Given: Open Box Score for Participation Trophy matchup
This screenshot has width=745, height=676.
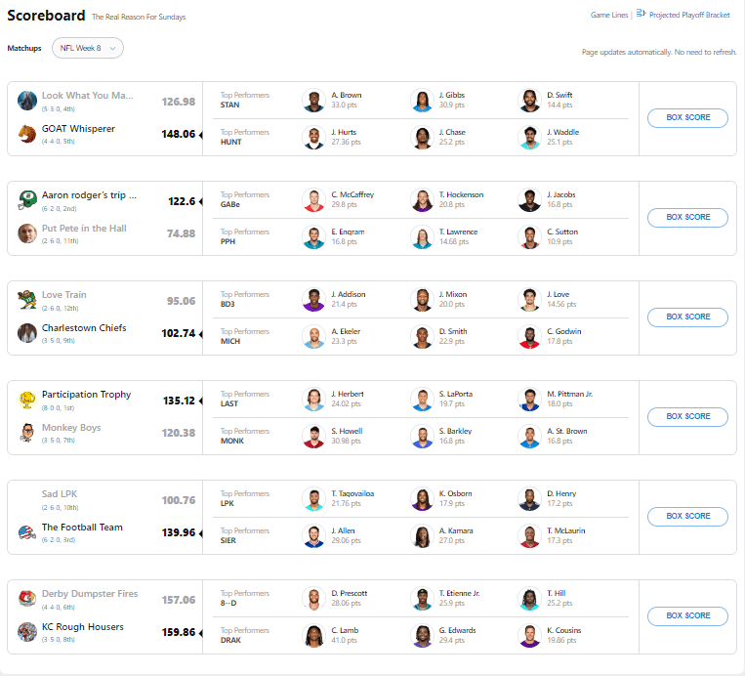Looking at the screenshot, I should click(x=687, y=416).
